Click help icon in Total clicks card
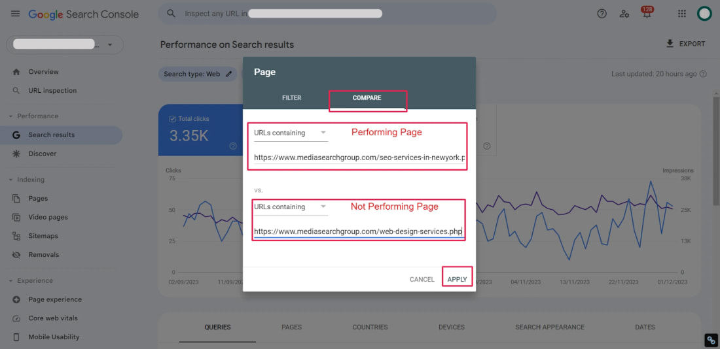The height and width of the screenshot is (349, 720). click(x=233, y=146)
